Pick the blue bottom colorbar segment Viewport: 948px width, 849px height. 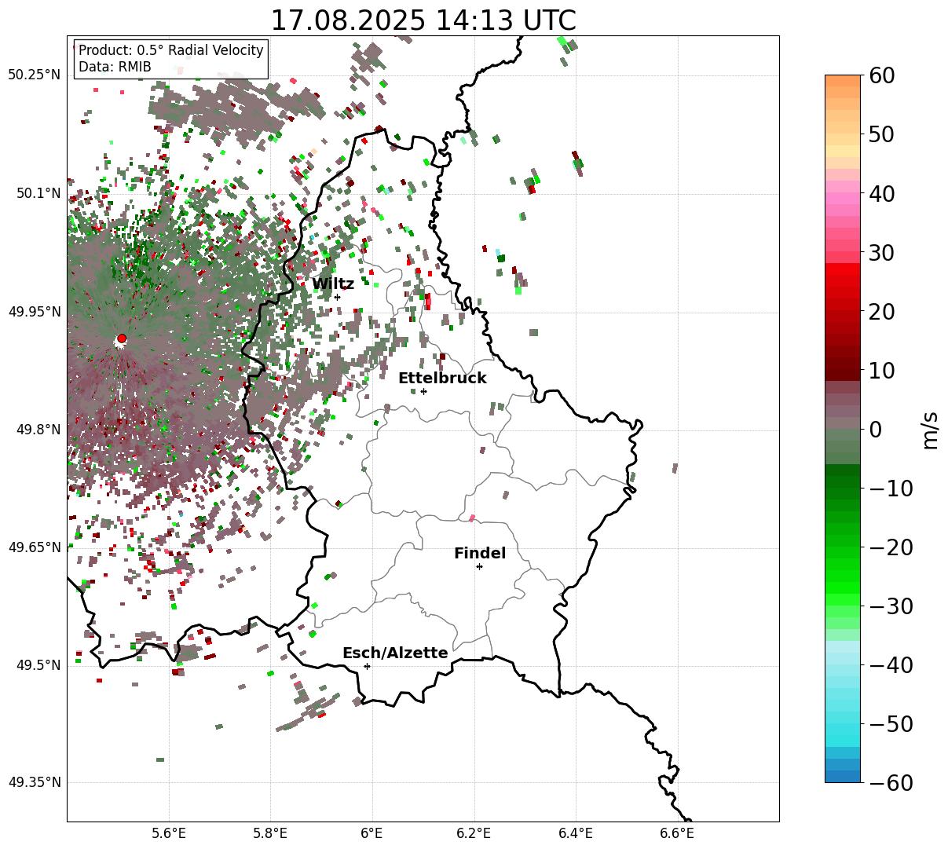pos(843,776)
